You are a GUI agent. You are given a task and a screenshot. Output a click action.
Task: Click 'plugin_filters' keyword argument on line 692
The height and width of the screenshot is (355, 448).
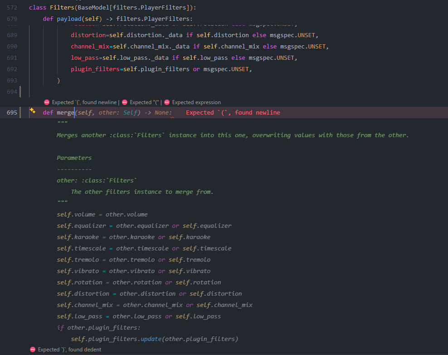coord(95,69)
